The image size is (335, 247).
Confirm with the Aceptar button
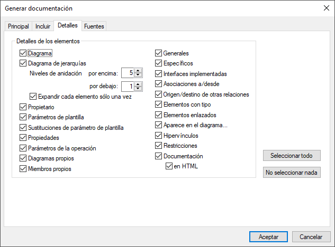point(268,237)
